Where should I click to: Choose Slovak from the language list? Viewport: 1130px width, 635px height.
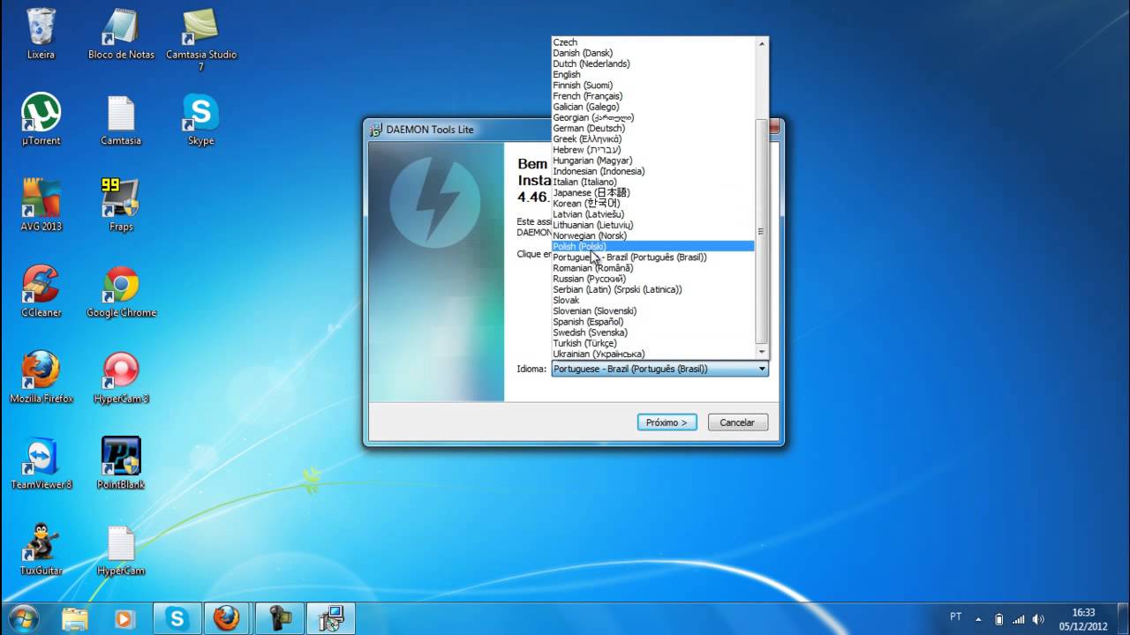coord(653,300)
